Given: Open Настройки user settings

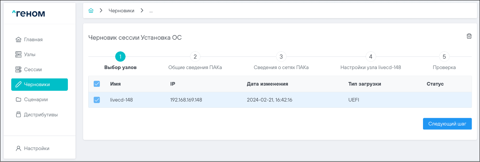Looking at the screenshot, I should coord(36,148).
